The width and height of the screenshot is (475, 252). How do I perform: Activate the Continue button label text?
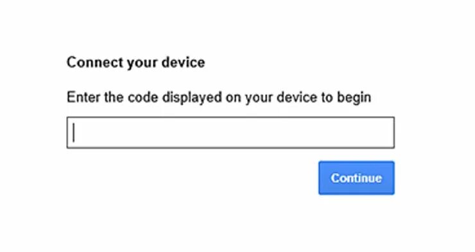coord(356,178)
